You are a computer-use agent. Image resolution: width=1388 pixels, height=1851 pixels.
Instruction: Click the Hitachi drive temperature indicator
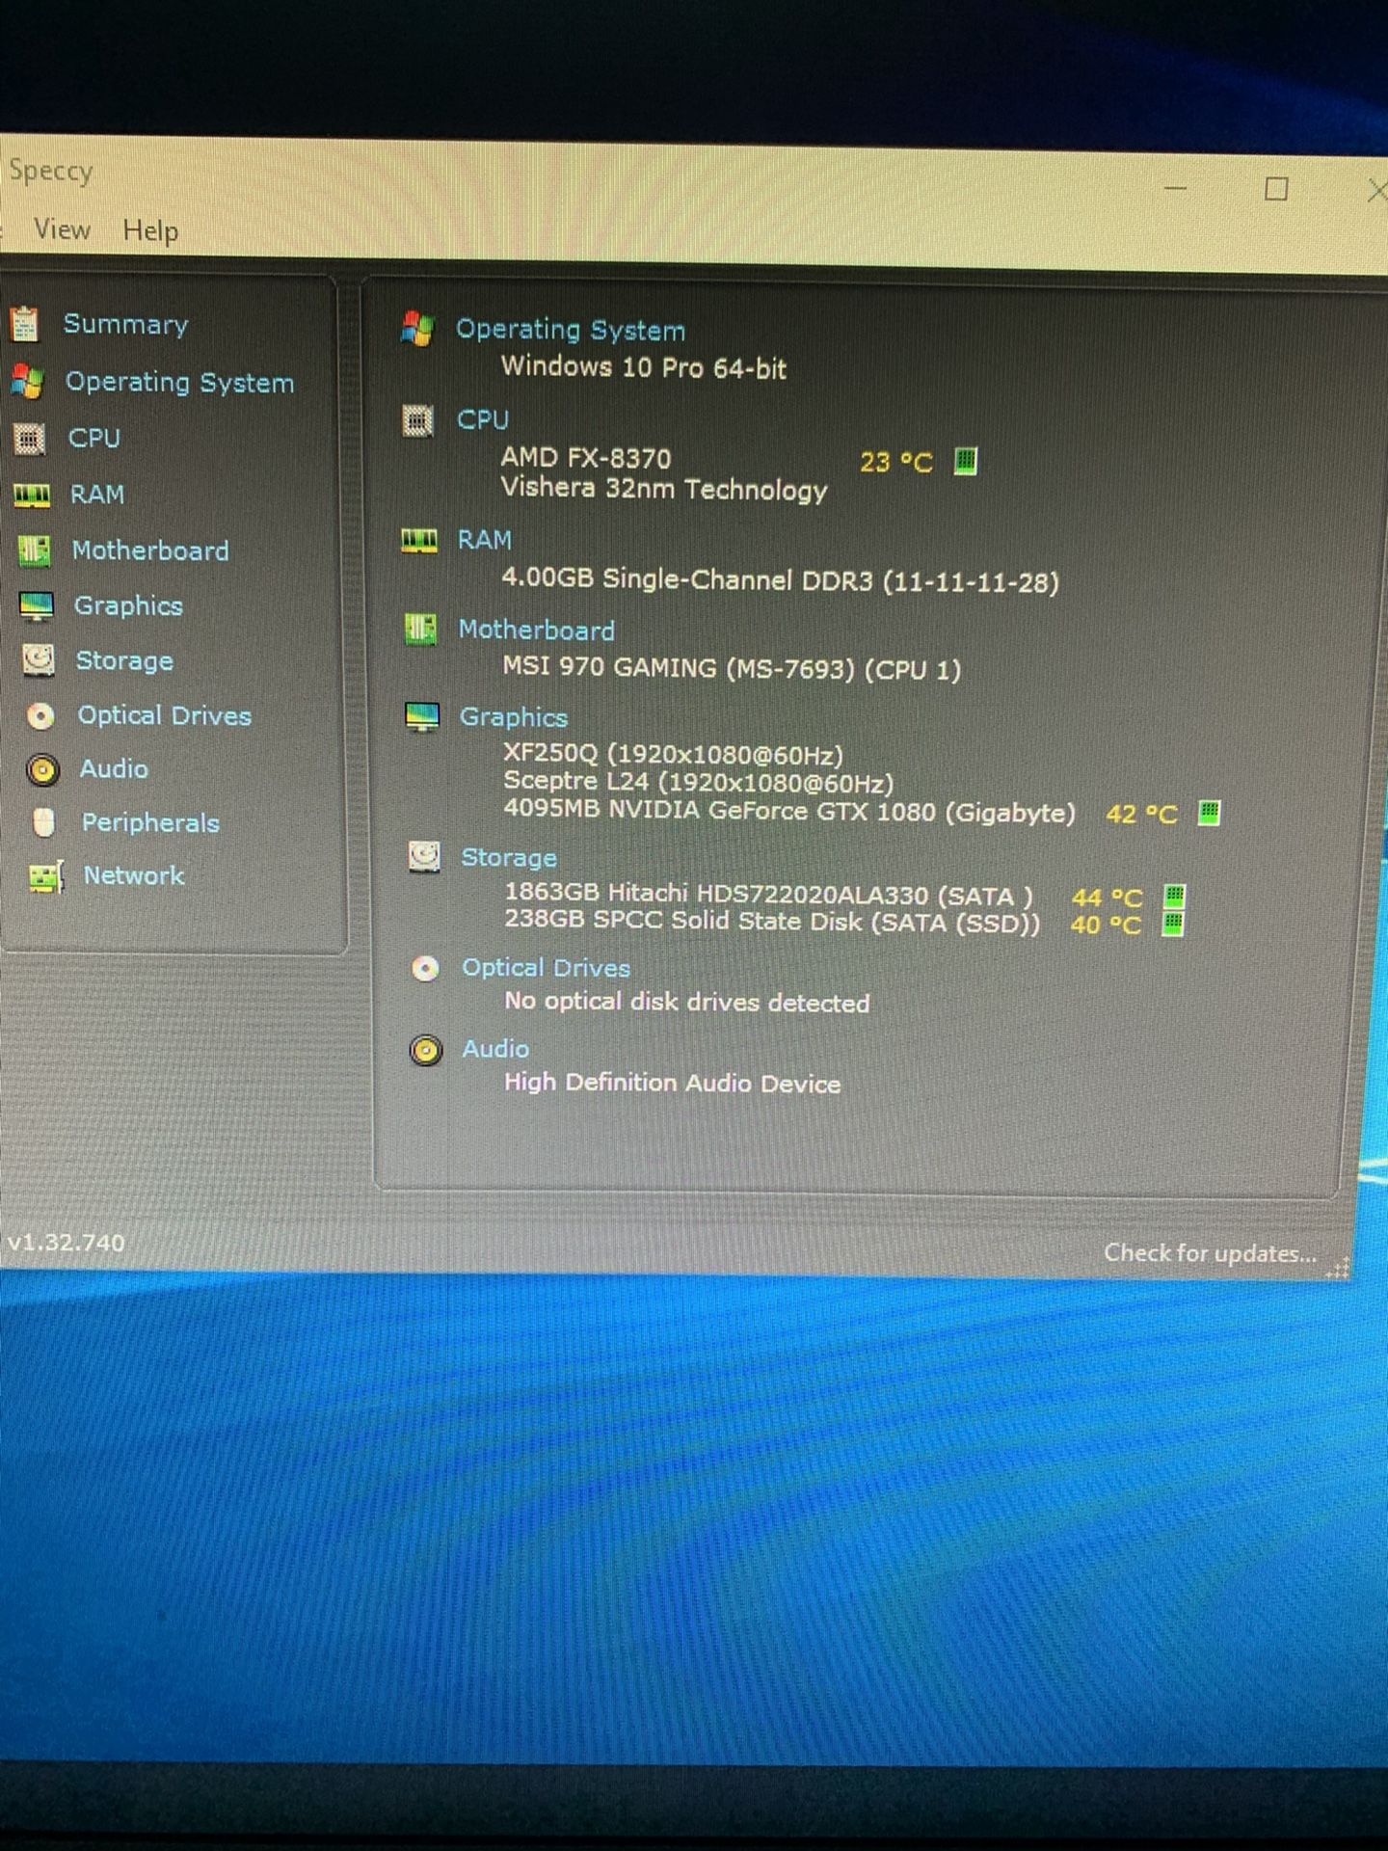pyautogui.click(x=1174, y=897)
